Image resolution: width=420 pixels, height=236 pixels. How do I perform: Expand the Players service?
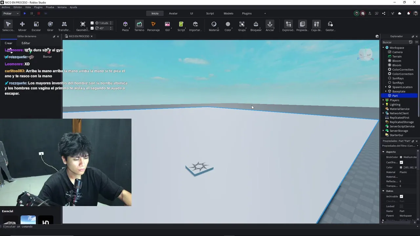[x=383, y=100]
